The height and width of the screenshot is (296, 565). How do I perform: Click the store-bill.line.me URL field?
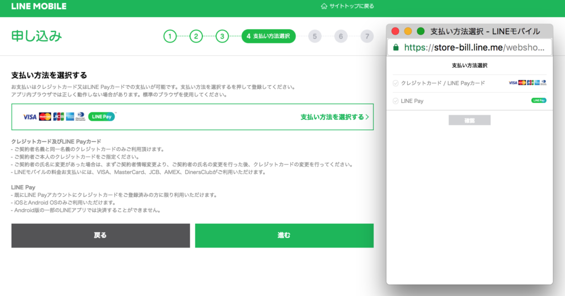(x=470, y=47)
